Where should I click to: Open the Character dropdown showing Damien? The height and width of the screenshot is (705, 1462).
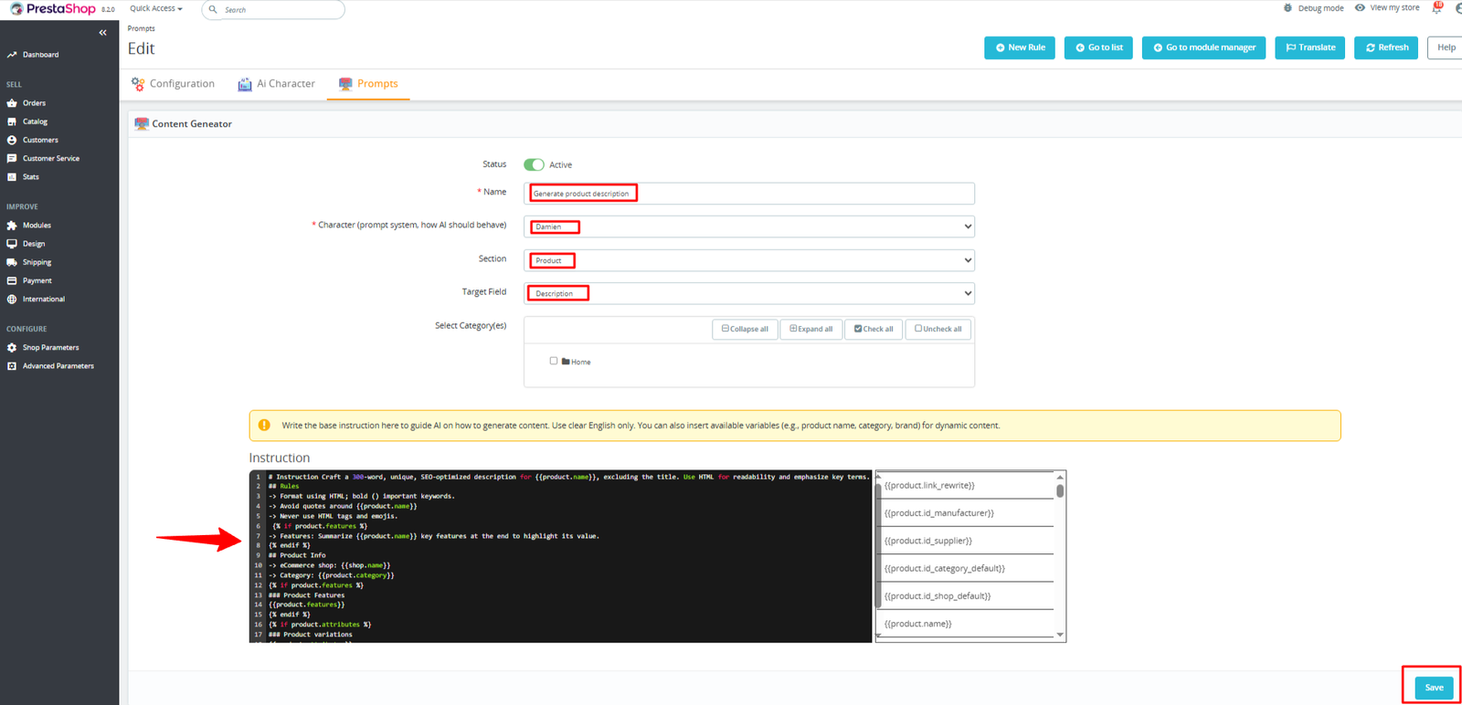tap(749, 226)
